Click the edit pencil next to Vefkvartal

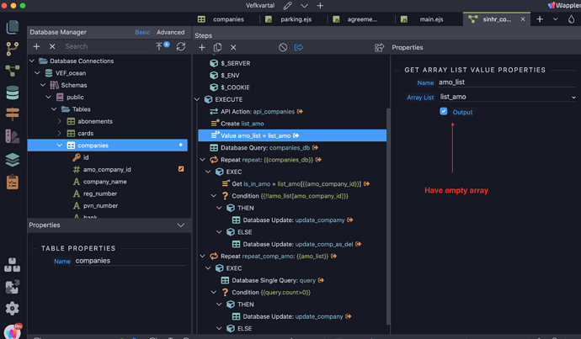pyautogui.click(x=287, y=6)
